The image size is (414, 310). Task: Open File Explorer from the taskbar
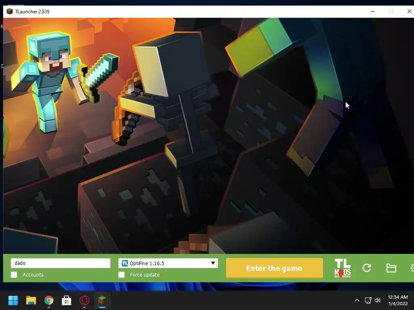pos(31,300)
